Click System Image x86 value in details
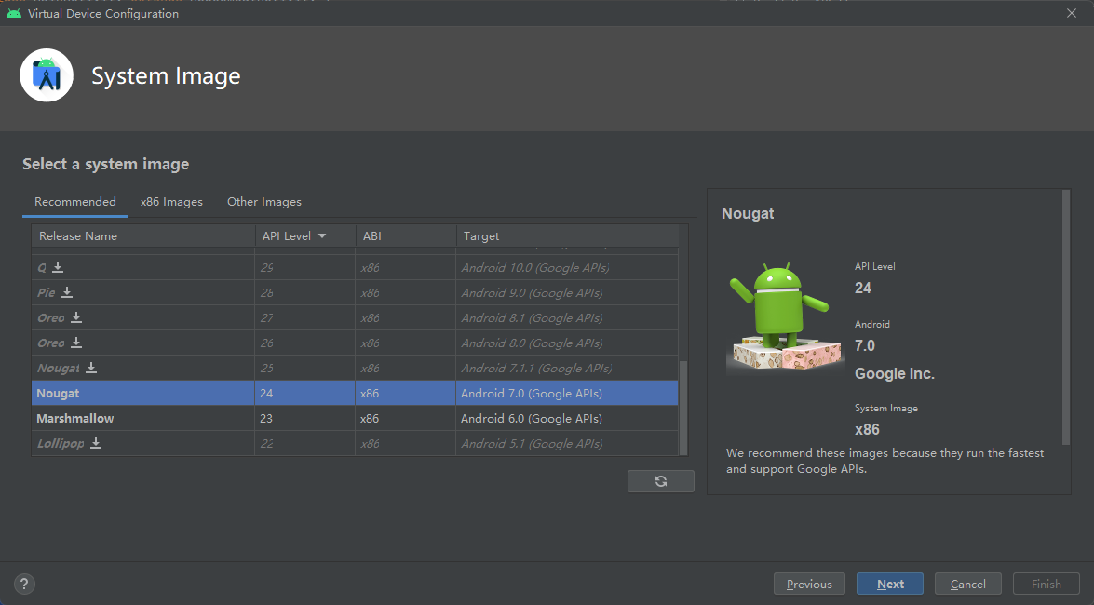The image size is (1094, 605). [867, 429]
